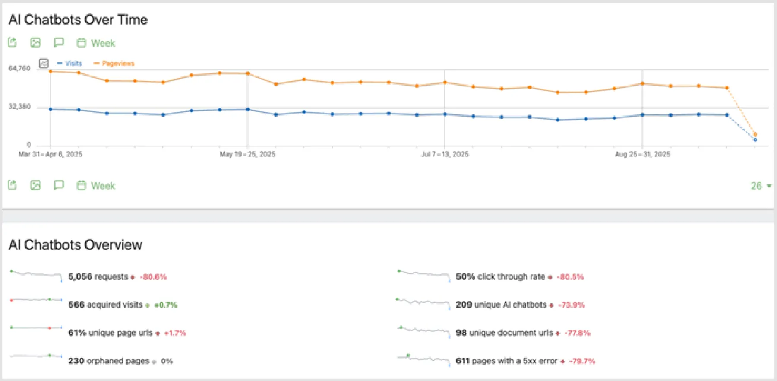
Task: Open the lower Week period dropdown
Action: (x=103, y=186)
